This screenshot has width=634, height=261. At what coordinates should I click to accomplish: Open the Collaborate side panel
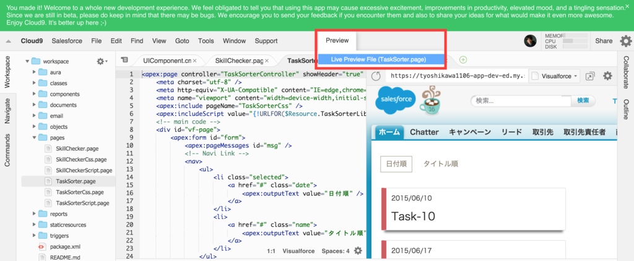pos(626,73)
